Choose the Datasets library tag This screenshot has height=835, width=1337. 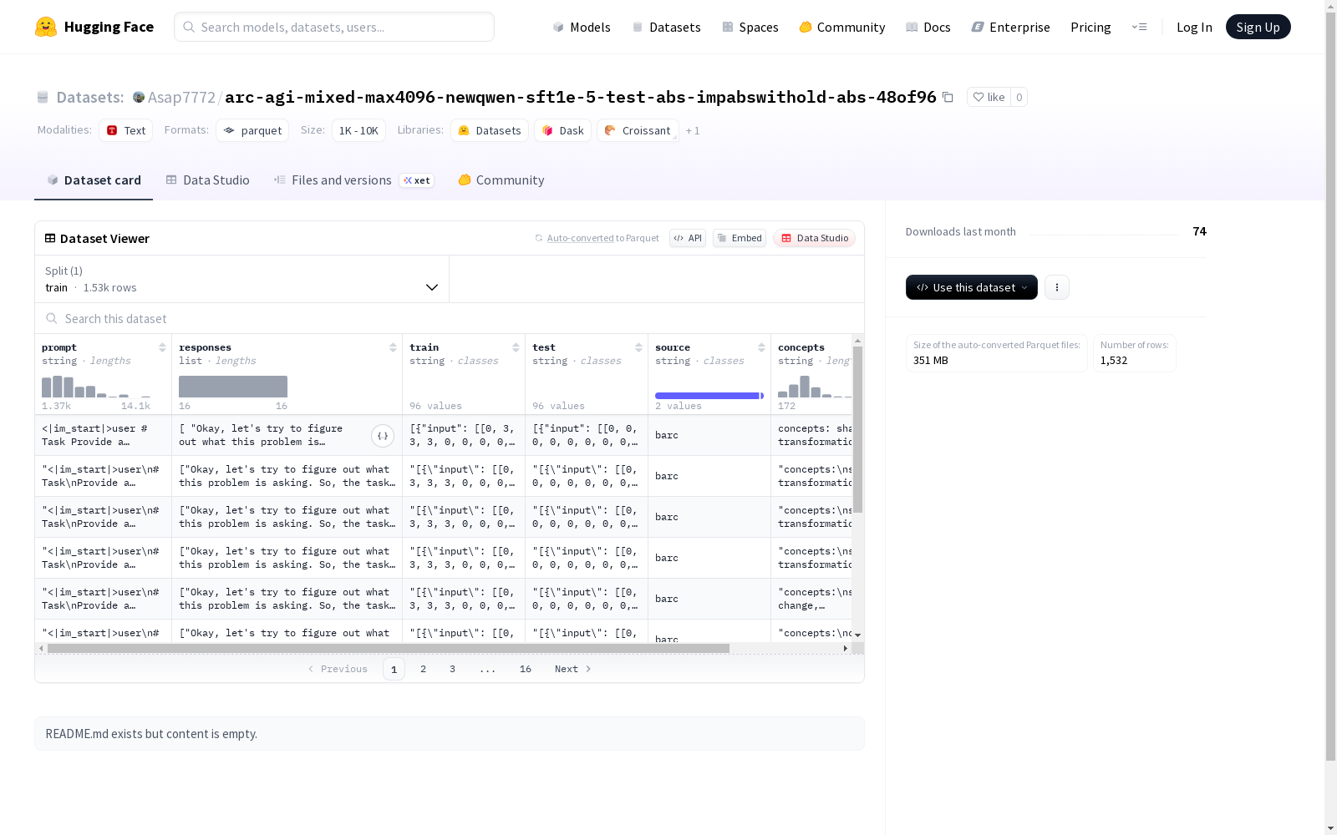490,130
